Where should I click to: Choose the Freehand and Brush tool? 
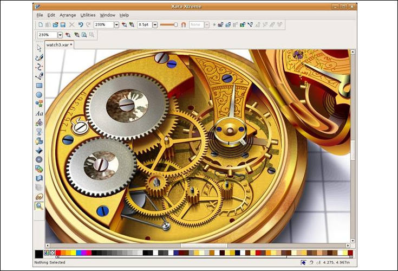39,57
